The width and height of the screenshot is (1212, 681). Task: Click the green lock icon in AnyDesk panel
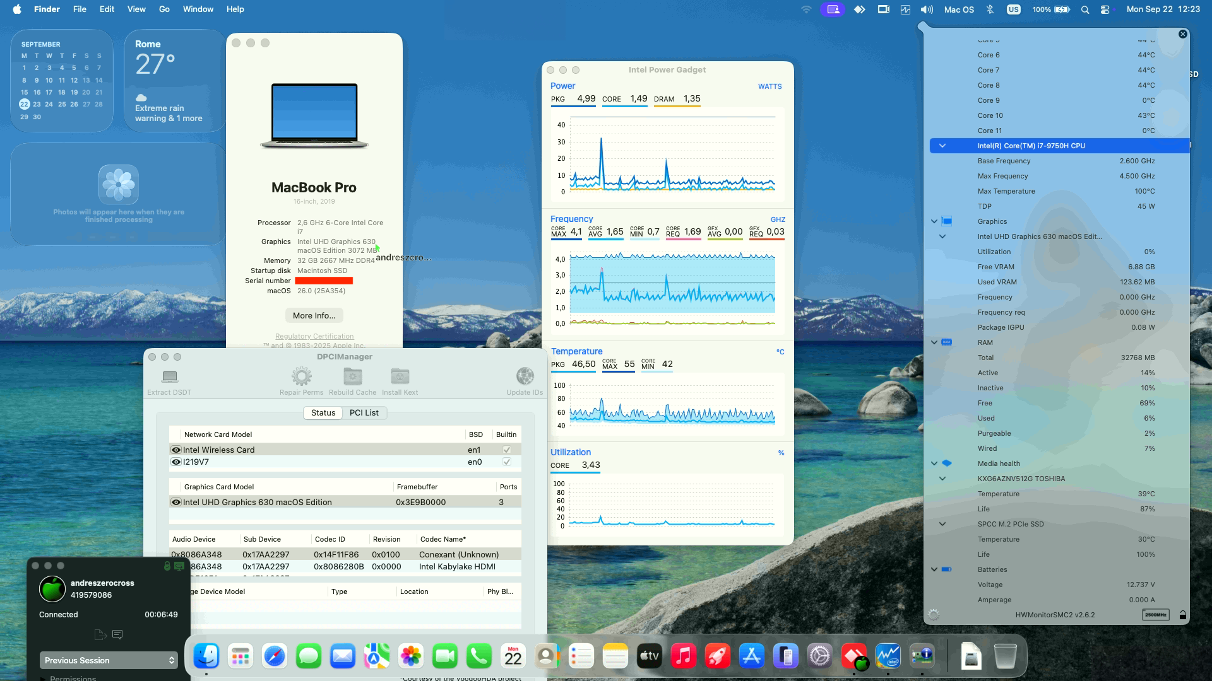pyautogui.click(x=167, y=566)
